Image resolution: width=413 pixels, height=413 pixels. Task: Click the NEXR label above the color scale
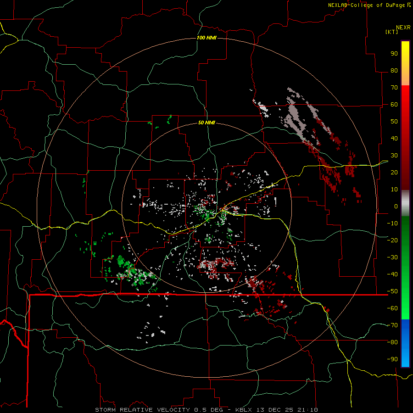point(403,28)
